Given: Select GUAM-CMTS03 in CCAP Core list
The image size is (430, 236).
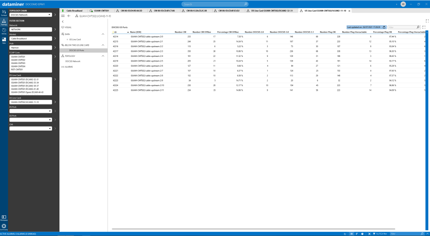Looking at the screenshot, I should pos(18,63).
